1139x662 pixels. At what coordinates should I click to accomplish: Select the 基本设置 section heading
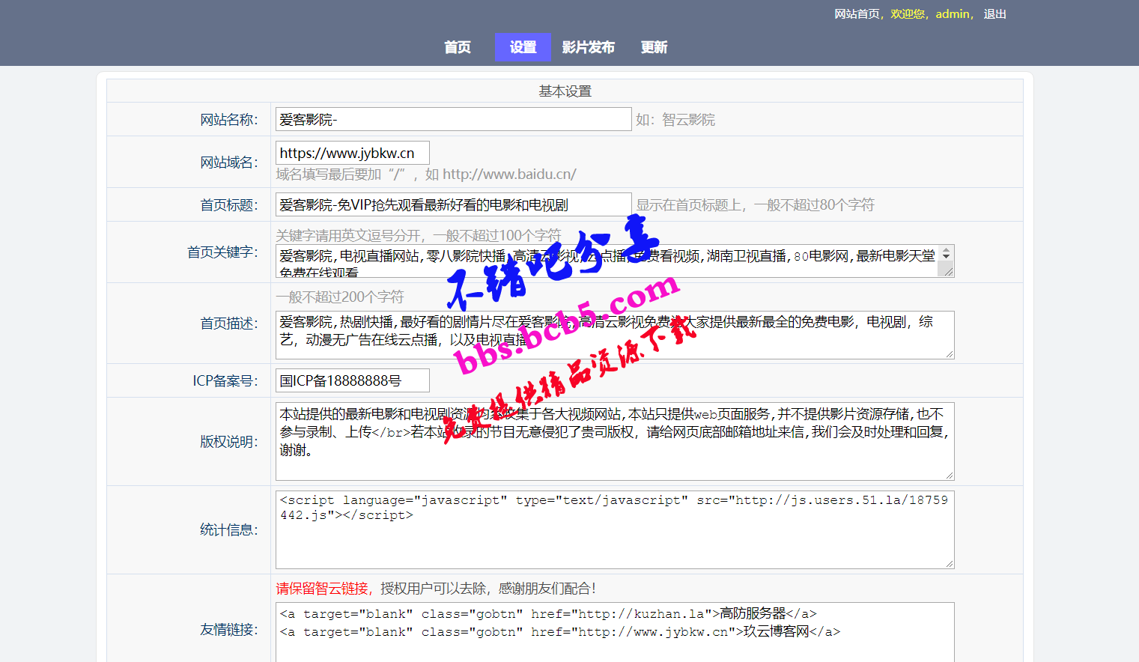click(565, 91)
